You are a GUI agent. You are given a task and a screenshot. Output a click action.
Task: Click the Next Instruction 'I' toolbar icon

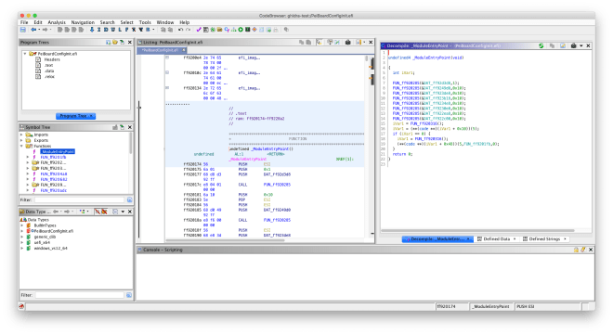[x=98, y=30]
